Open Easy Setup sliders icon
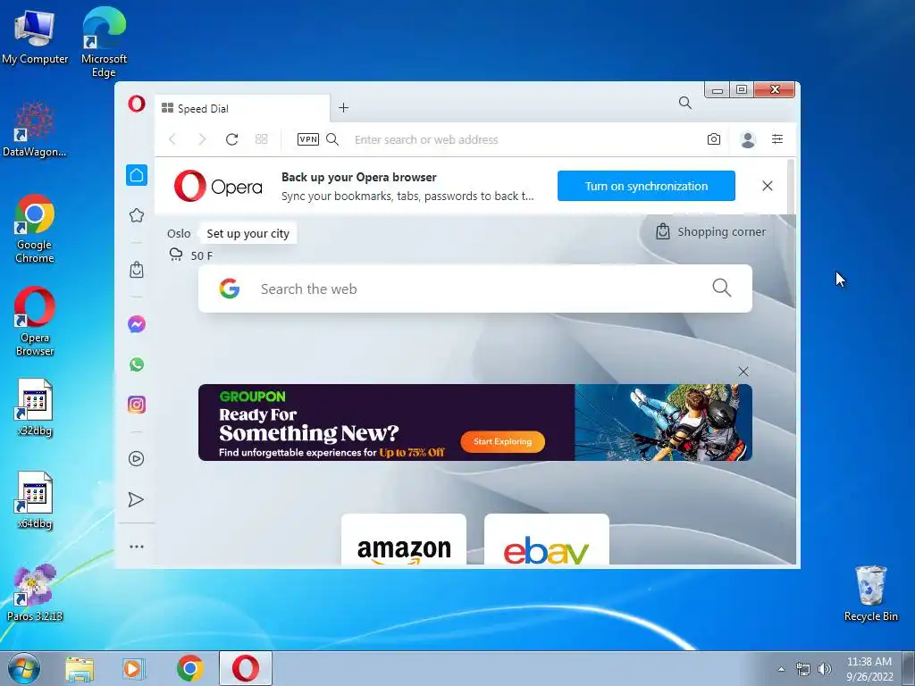Image resolution: width=915 pixels, height=686 pixels. pos(777,139)
